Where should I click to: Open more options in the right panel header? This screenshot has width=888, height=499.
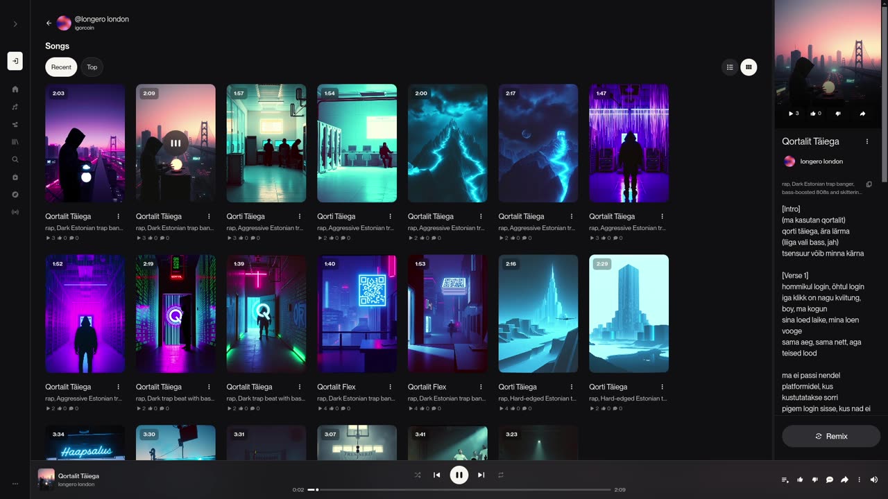click(x=867, y=141)
